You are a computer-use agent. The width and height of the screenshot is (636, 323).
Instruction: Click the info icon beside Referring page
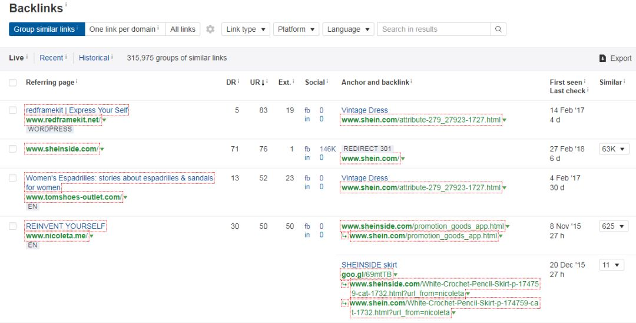point(77,81)
